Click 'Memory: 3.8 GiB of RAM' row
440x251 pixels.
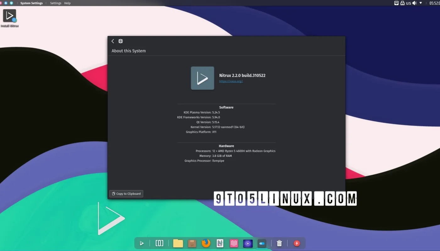(x=216, y=156)
